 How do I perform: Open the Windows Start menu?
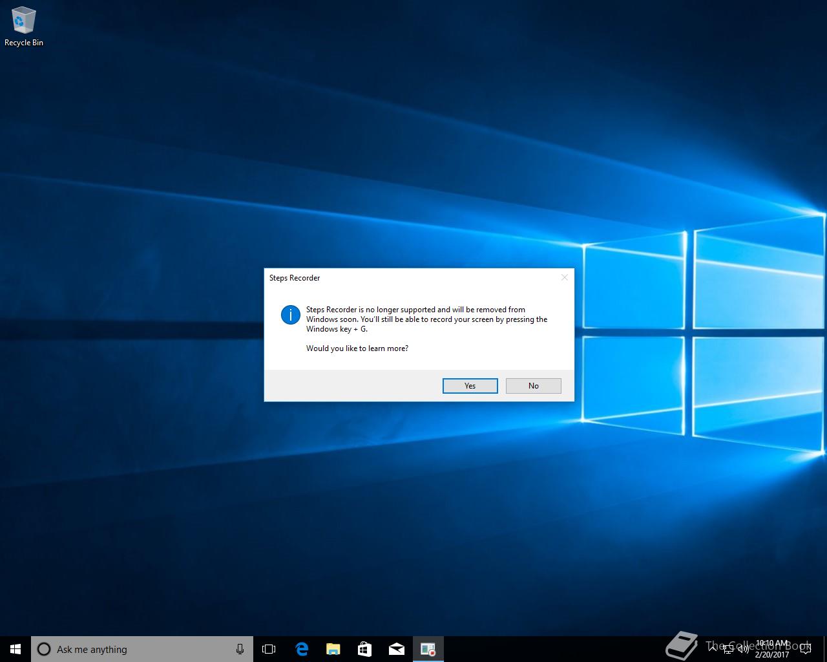coord(16,649)
